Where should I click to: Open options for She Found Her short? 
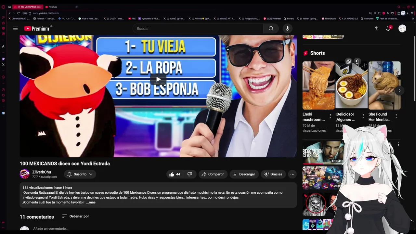tap(396, 116)
